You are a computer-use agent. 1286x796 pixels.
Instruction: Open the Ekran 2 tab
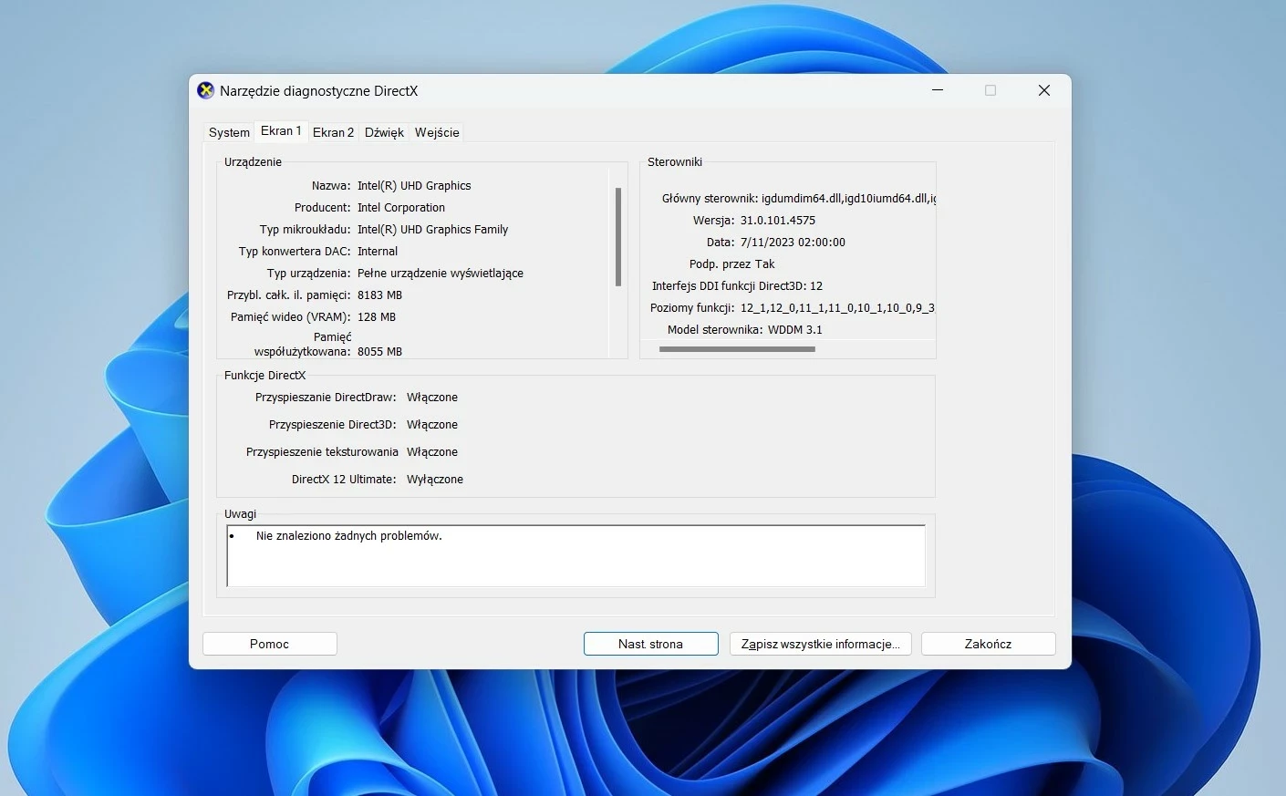[333, 132]
